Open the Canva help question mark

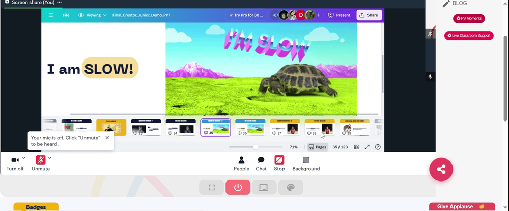click(378, 147)
